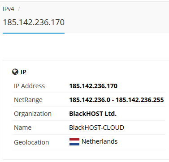Screen dimensions: 169x162
Task: Click the breadcrumb slash separator after IPv4
Action: [19, 9]
